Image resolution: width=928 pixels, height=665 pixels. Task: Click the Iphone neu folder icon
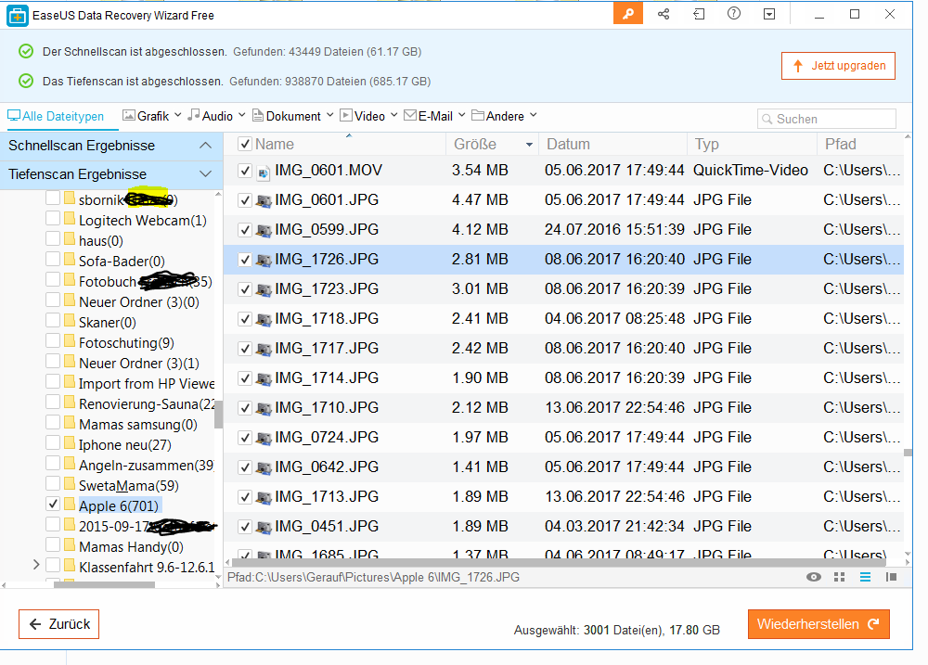click(x=70, y=443)
